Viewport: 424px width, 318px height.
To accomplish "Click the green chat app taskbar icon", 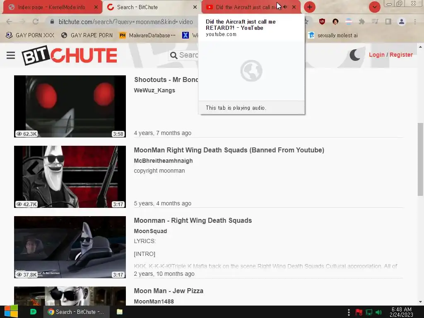I will (33, 312).
